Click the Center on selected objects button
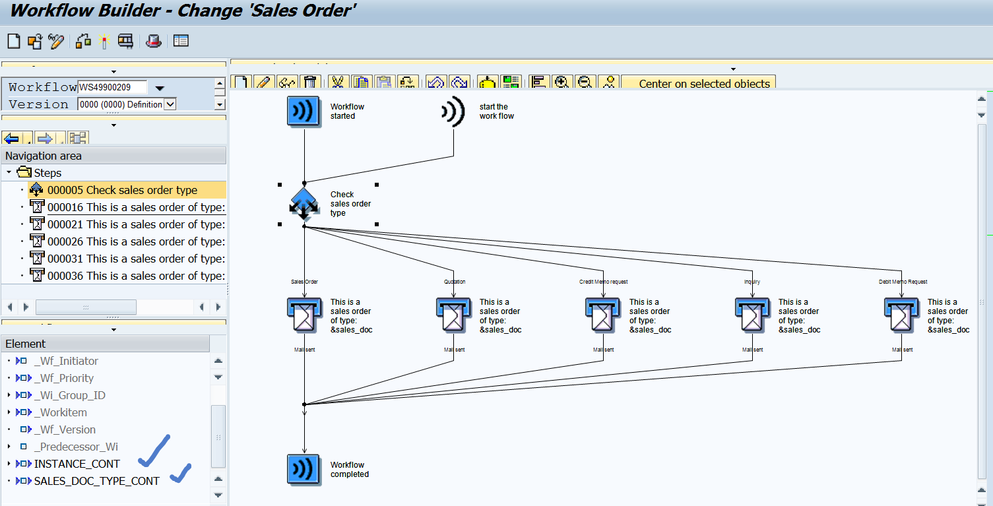The image size is (993, 506). [698, 83]
